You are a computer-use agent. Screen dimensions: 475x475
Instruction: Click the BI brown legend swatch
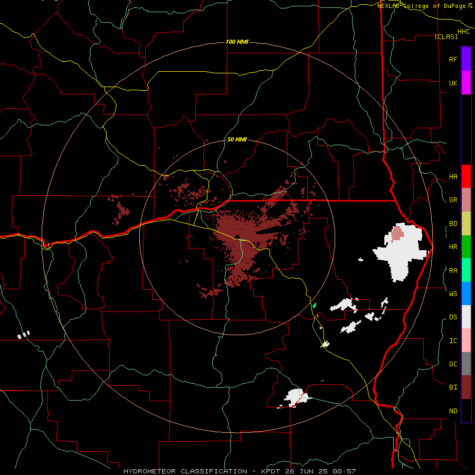click(x=466, y=387)
